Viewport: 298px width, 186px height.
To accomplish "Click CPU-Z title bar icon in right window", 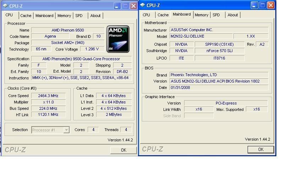I will click(x=143, y=5).
